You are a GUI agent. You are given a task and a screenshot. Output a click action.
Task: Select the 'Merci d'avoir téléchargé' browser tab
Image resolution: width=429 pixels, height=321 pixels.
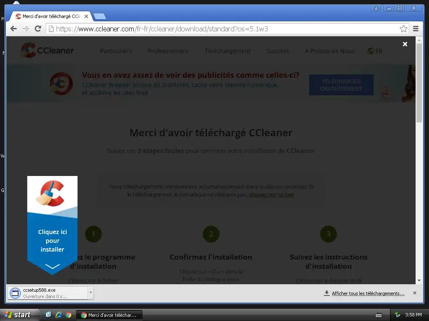click(x=51, y=16)
